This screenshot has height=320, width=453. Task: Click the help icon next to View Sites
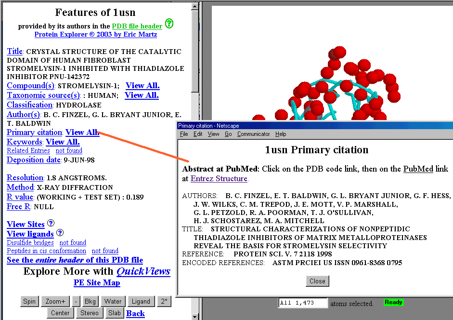tap(51, 224)
